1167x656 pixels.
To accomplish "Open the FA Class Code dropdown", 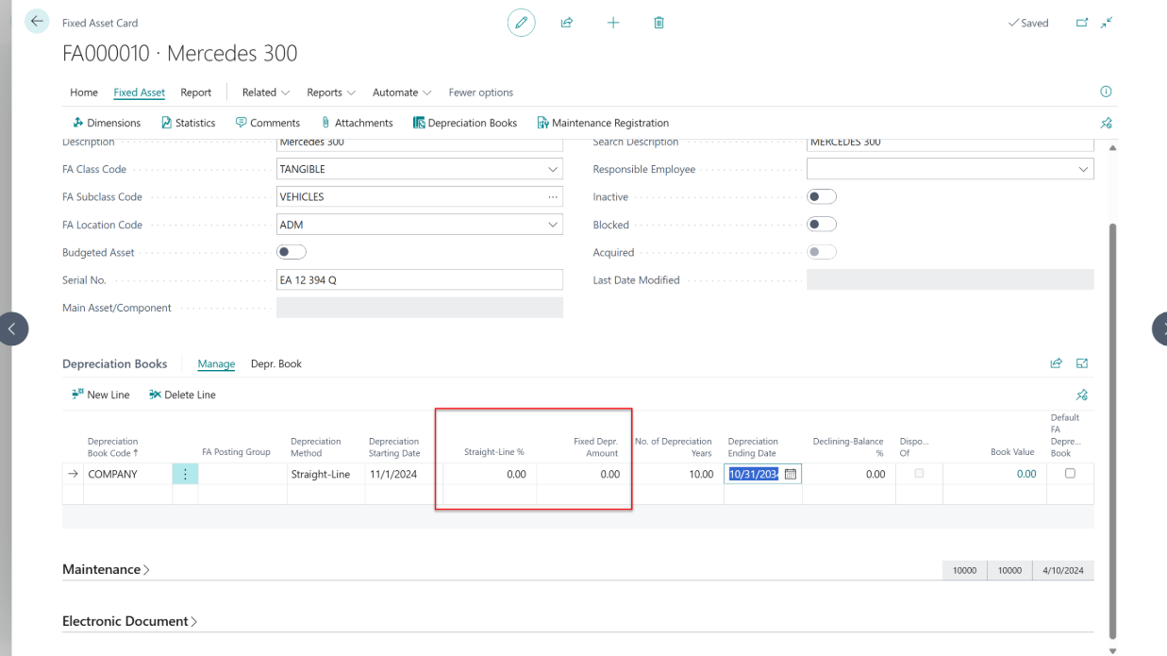I will [552, 170].
